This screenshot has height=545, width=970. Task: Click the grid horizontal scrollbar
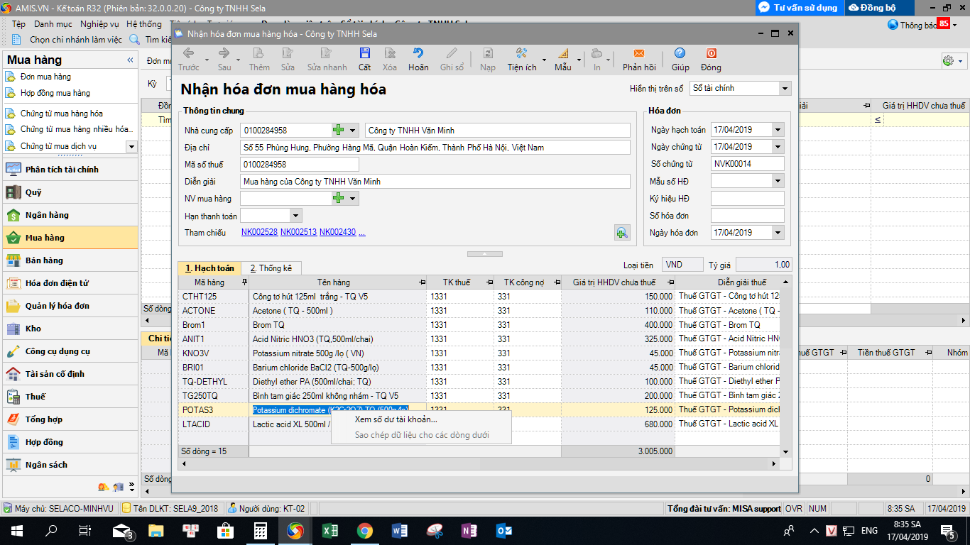pyautogui.click(x=479, y=463)
